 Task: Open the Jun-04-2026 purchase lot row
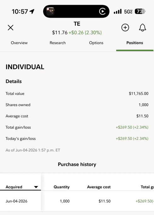click(x=77, y=201)
